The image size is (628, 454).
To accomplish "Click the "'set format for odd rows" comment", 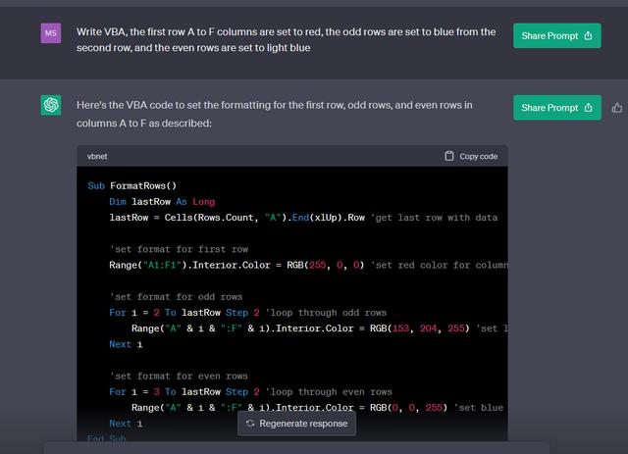I will point(176,297).
